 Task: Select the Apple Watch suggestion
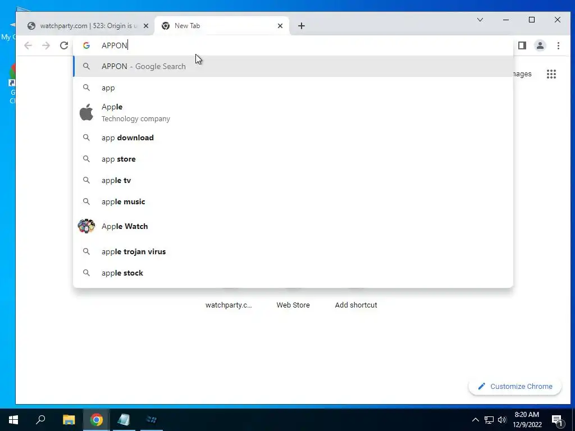(293, 226)
